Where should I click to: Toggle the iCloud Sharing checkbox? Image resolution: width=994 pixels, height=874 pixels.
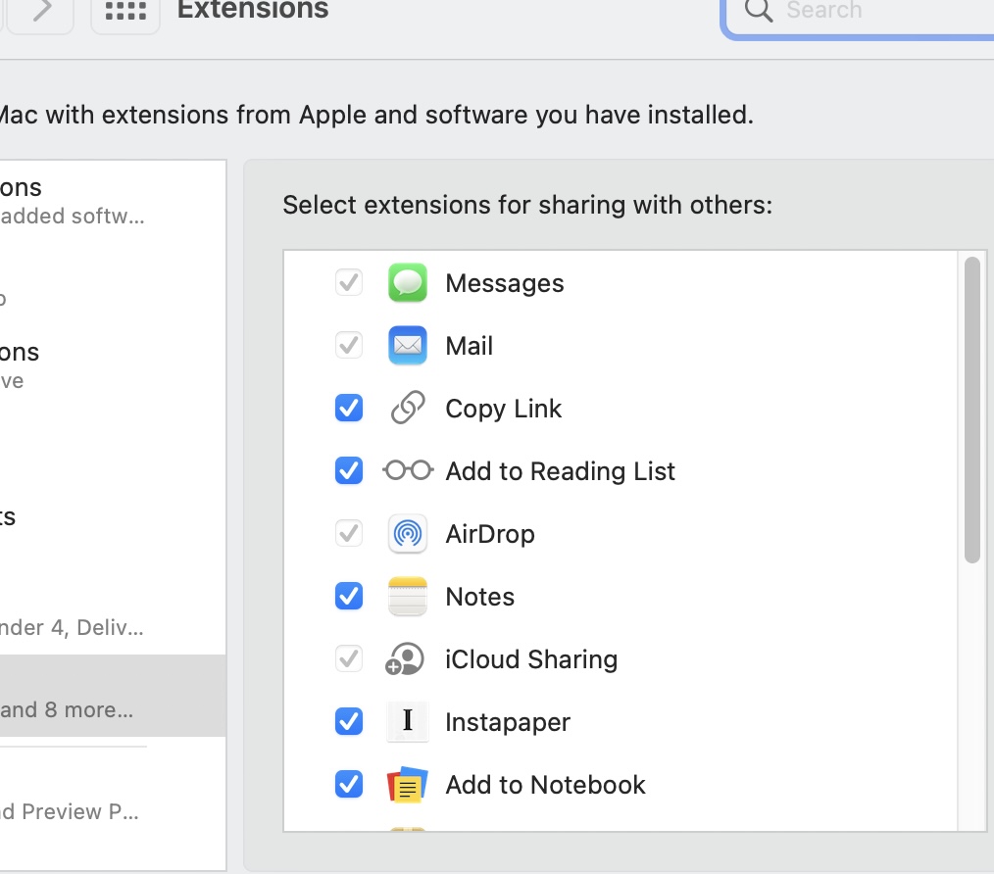tap(349, 659)
